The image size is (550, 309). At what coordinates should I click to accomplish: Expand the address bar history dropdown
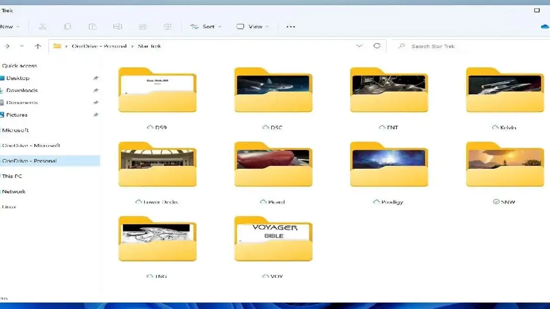tap(359, 46)
